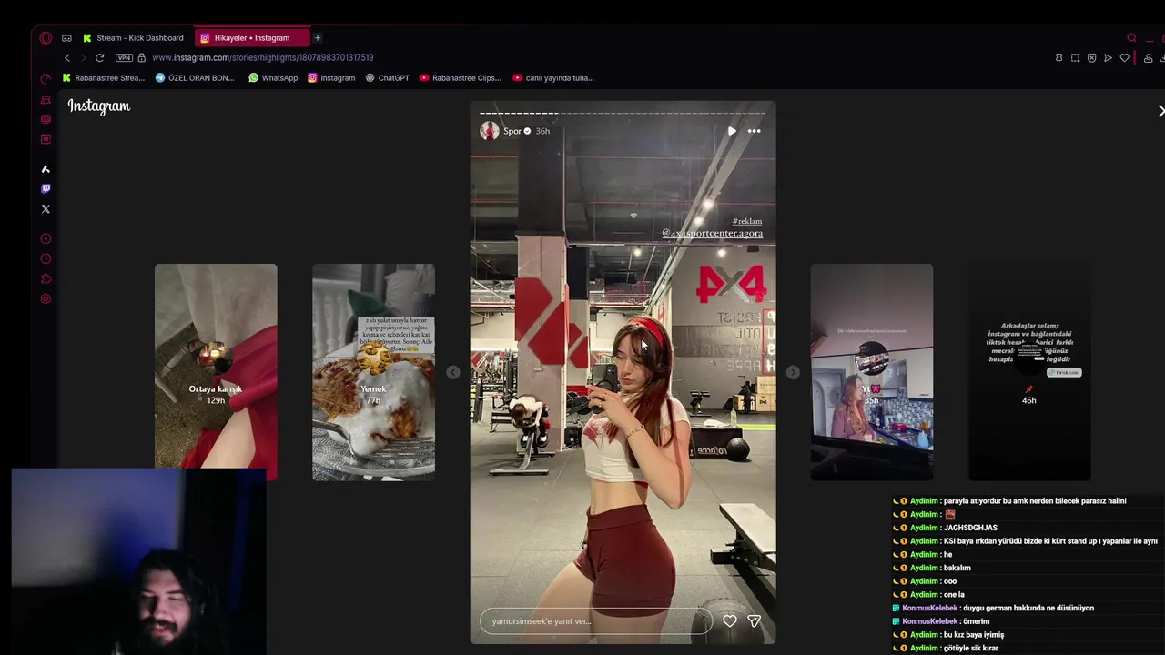Click the Spor highlight name

coord(512,131)
